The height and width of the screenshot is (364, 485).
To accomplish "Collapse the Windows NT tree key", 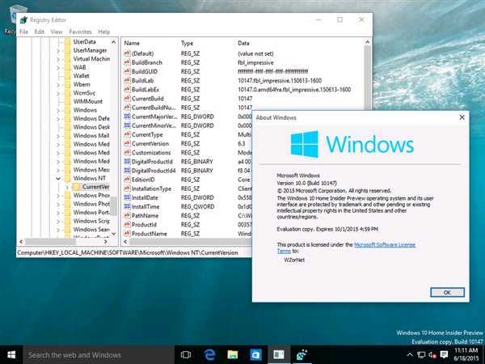I will tap(58, 178).
